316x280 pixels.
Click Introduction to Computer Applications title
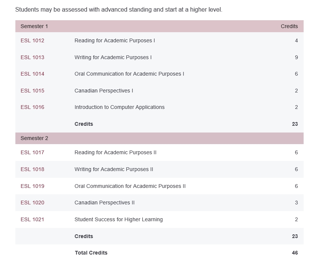(x=119, y=107)
